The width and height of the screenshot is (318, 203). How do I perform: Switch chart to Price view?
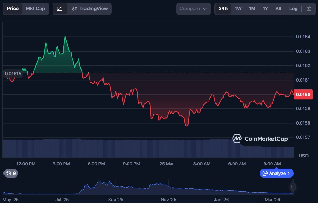[13, 9]
